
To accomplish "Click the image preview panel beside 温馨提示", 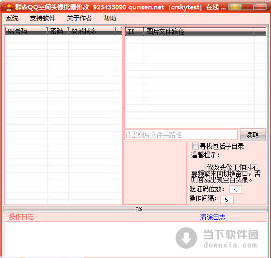I will click(155, 173).
